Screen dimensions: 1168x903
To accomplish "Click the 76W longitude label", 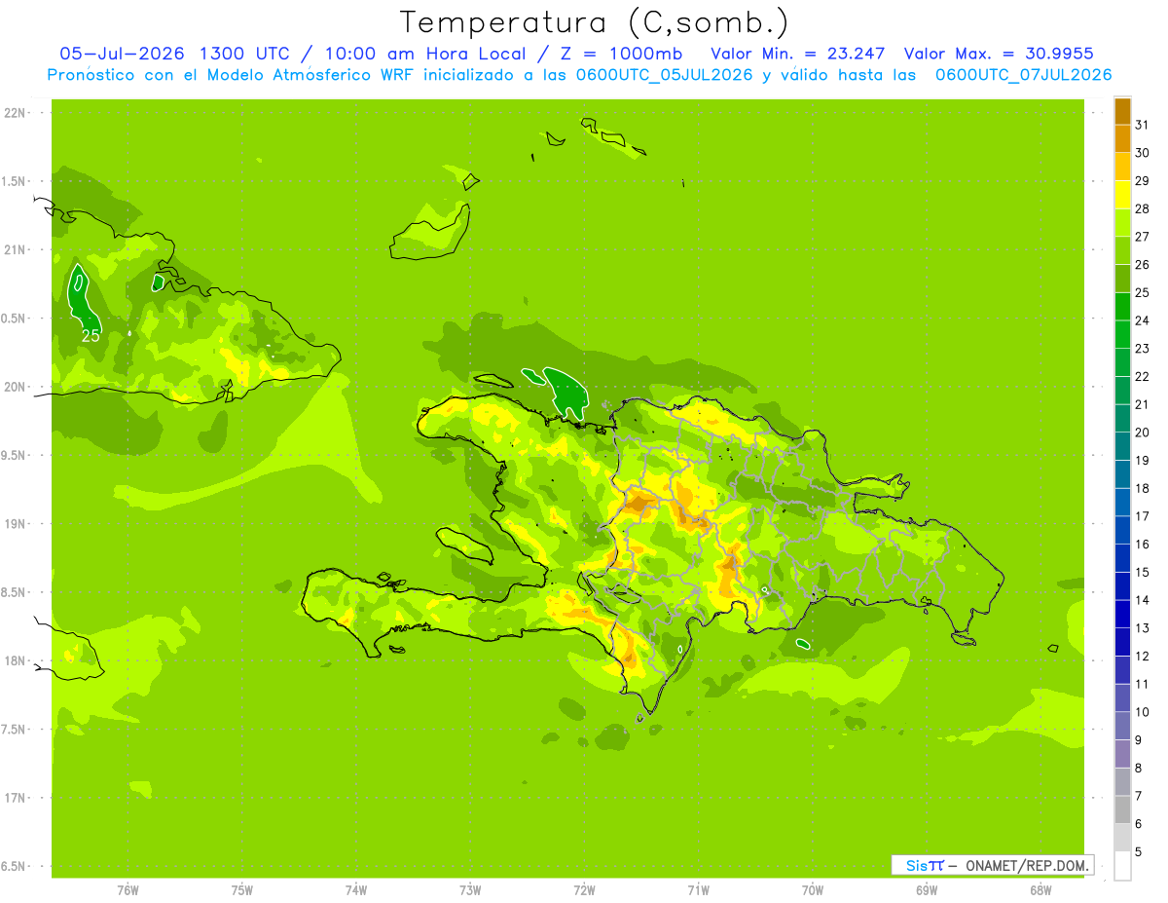I will tap(128, 890).
